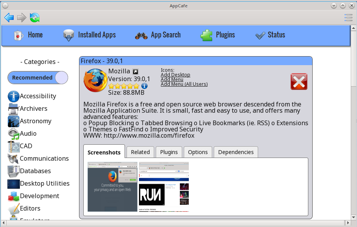Screen dimensions: 357x227
Task: Select the Editors category label
Action: 30,209
